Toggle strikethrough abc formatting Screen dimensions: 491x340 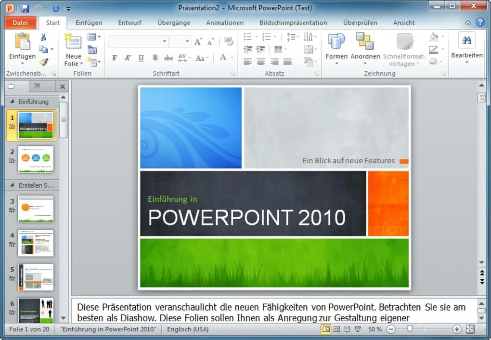(x=168, y=58)
